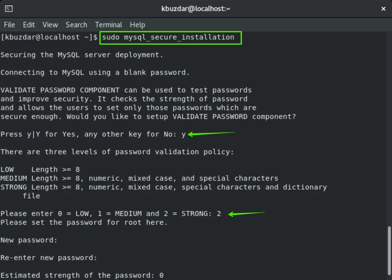Screen dimensions: 392x280
Task: Open the File menu
Action: point(9,25)
